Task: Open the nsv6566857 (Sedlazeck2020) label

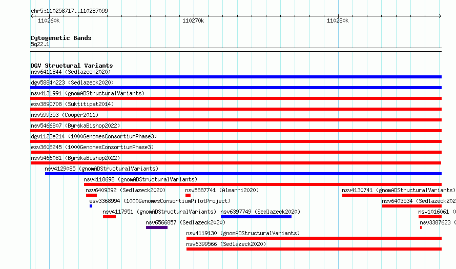Action: 185,222
